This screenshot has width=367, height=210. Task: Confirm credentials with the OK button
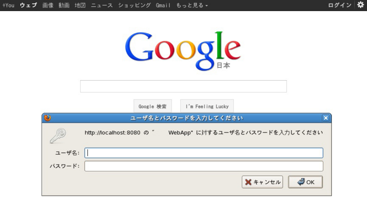pyautogui.click(x=306, y=182)
